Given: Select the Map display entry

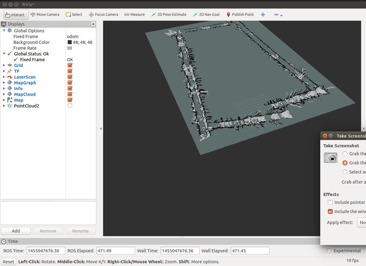Looking at the screenshot, I should (x=18, y=100).
